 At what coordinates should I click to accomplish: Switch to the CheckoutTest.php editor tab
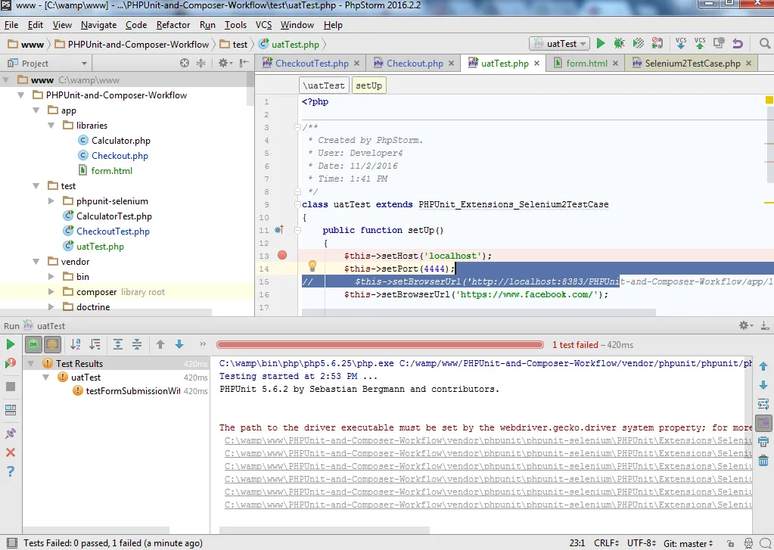(x=311, y=64)
